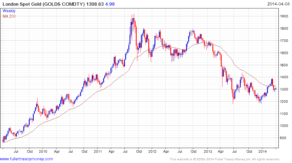Select the last price value 1308.63

point(95,4)
